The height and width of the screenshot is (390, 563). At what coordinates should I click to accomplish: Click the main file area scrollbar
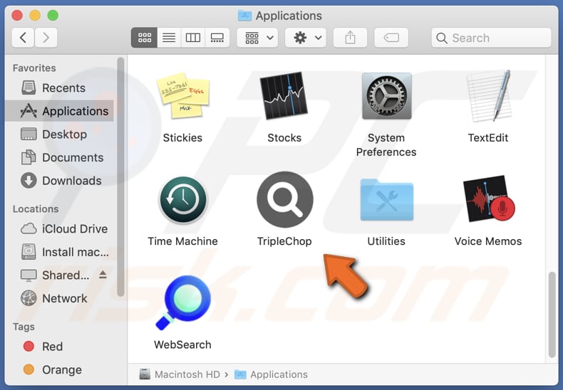[x=552, y=315]
